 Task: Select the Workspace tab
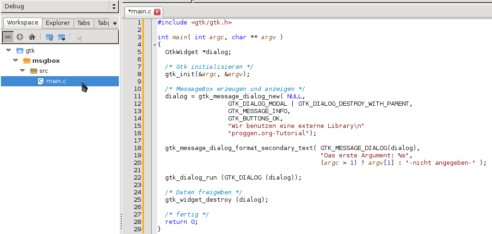click(22, 23)
